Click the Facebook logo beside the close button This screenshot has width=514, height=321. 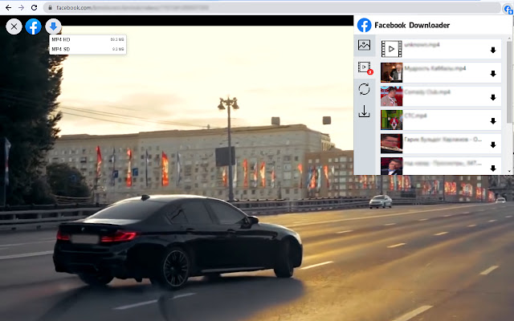coord(33,26)
